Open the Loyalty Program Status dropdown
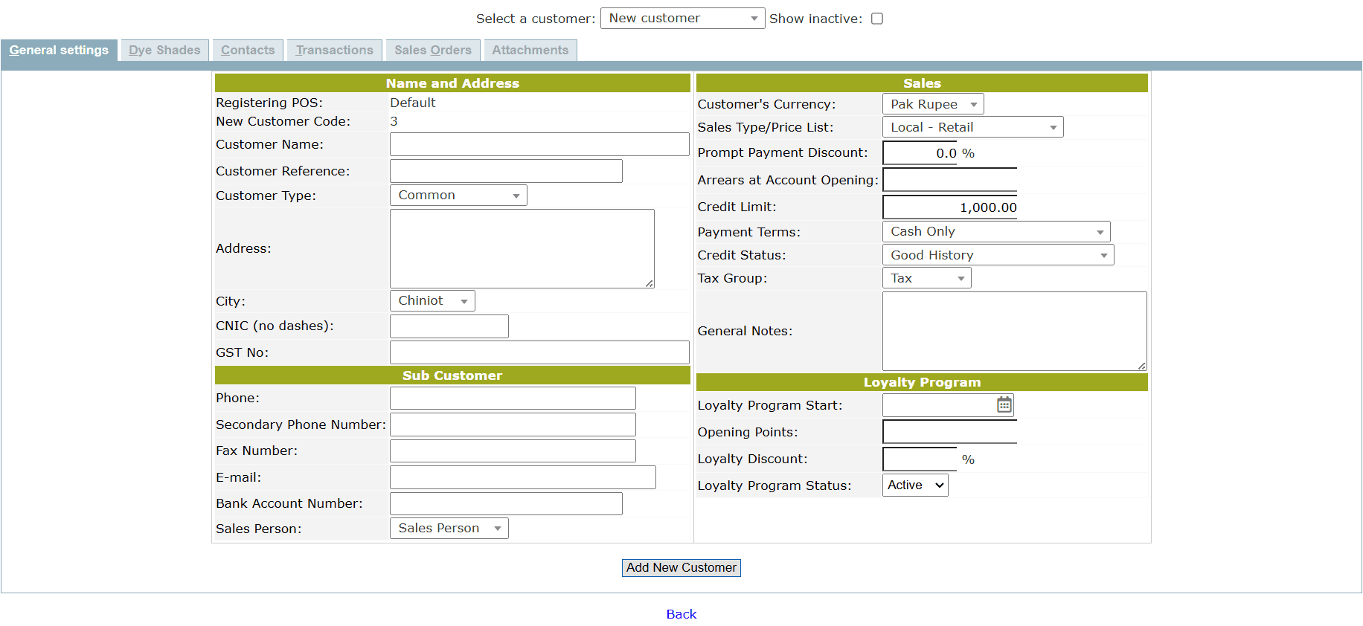 click(x=914, y=485)
